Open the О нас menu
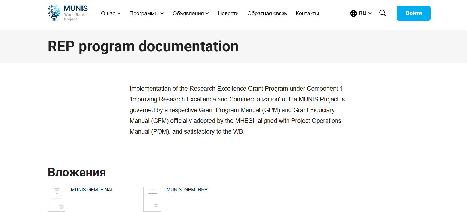 [x=108, y=13]
